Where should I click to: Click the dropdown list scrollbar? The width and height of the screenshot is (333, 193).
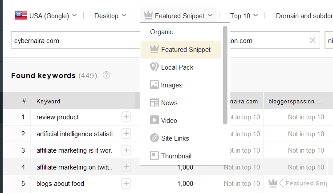click(x=225, y=75)
